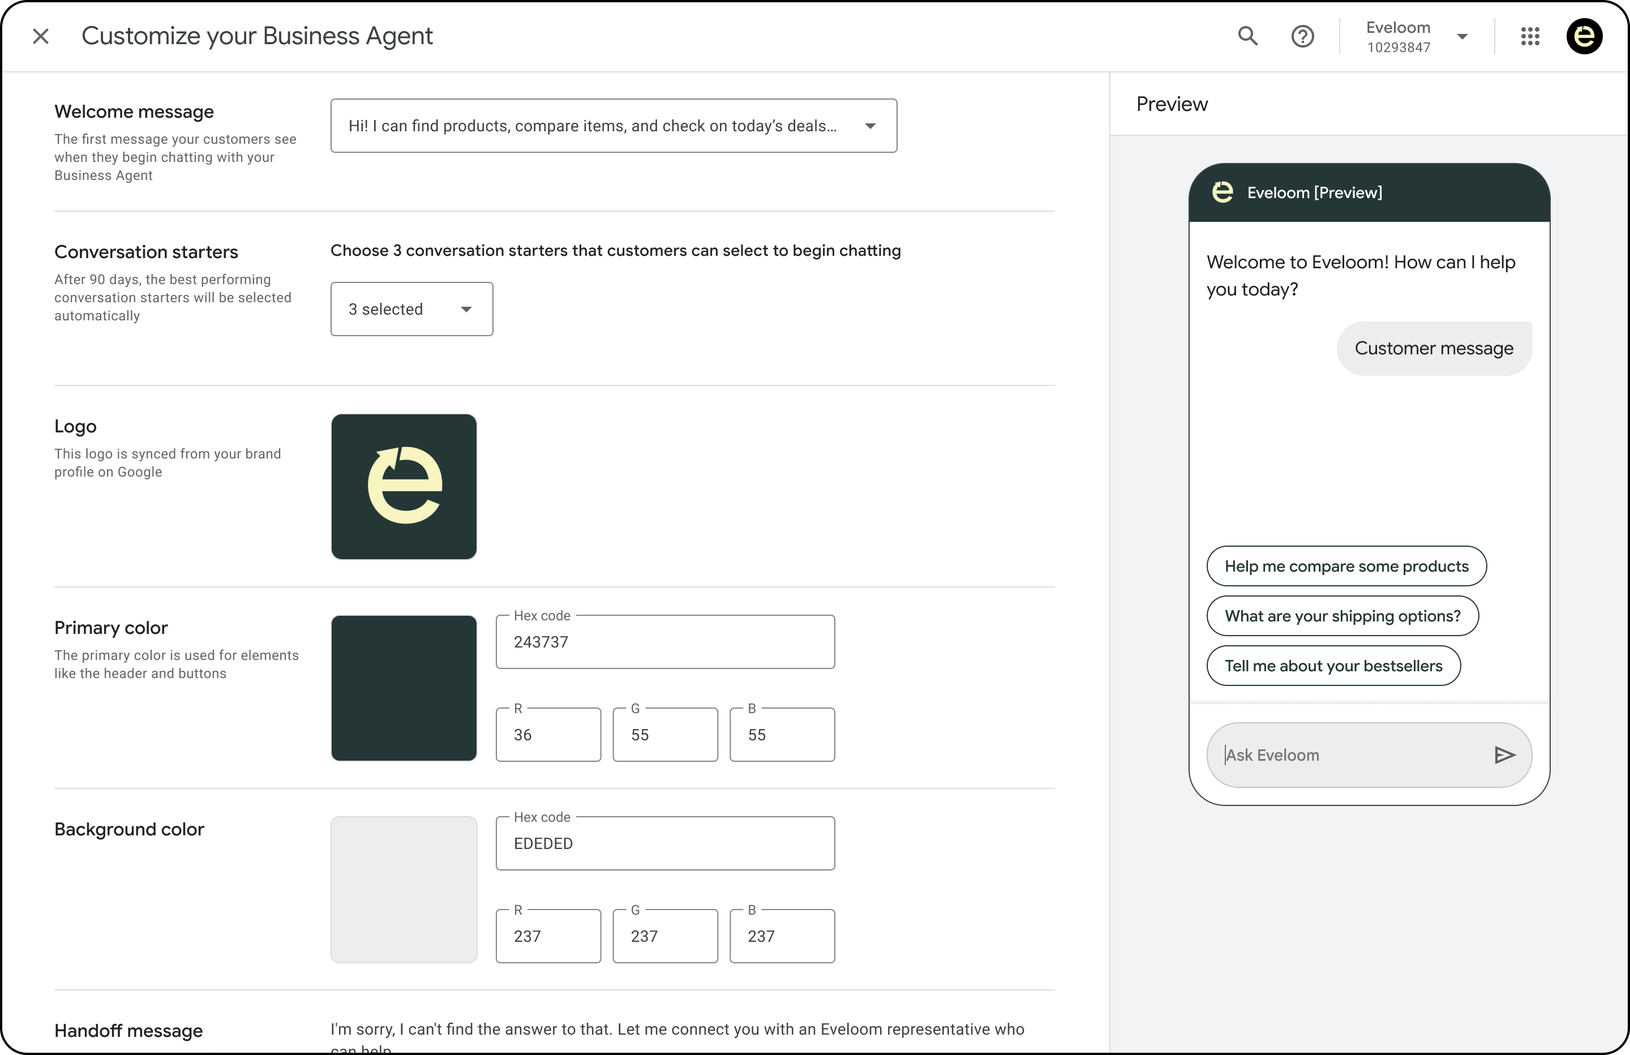Click the R value field for background color
This screenshot has height=1055, width=1630.
[548, 936]
